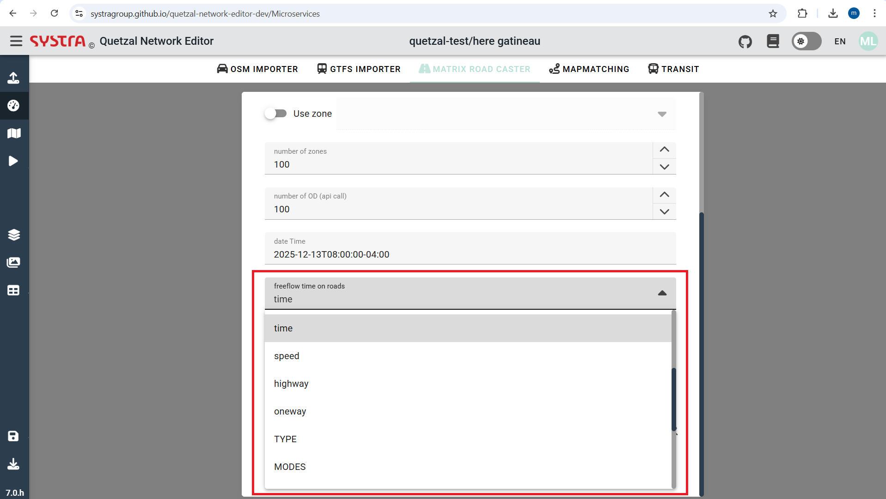The height and width of the screenshot is (499, 886).
Task: Select 'oneway' option in dropdown list
Action: coord(468,411)
